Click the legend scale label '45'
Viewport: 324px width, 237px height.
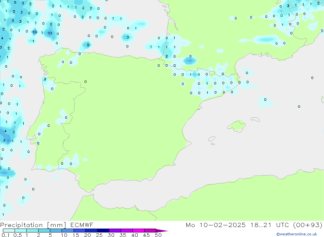(x=146, y=235)
